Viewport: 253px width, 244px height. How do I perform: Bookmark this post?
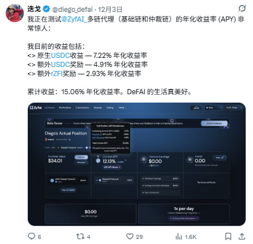pyautogui.click(x=228, y=236)
